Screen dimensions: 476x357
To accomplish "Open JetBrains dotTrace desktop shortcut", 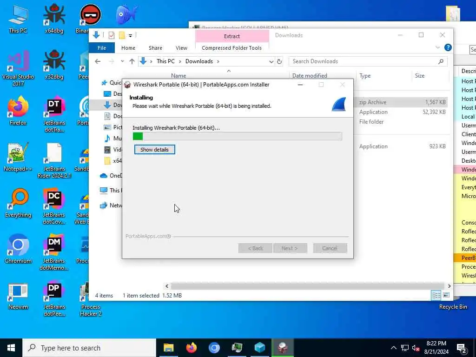I will tap(54, 114).
